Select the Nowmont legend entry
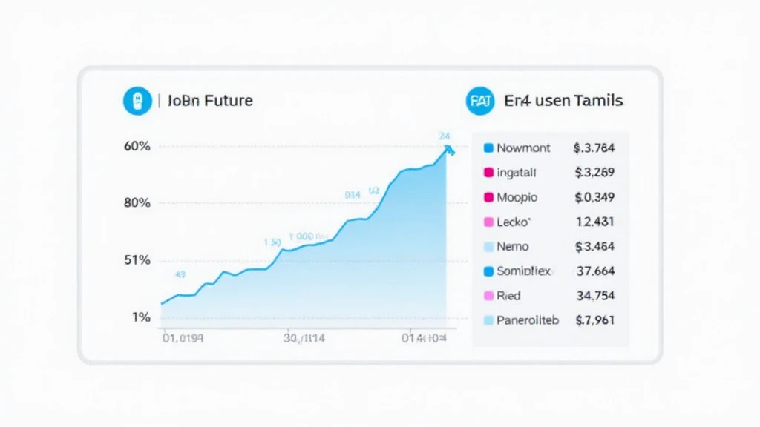Image resolution: width=760 pixels, height=427 pixels. coord(523,148)
